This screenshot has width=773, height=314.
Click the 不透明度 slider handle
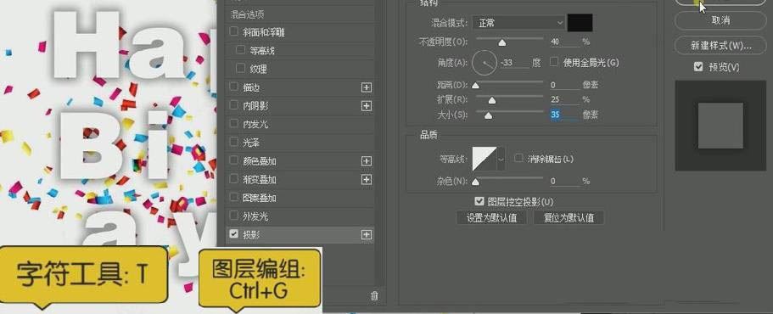501,43
